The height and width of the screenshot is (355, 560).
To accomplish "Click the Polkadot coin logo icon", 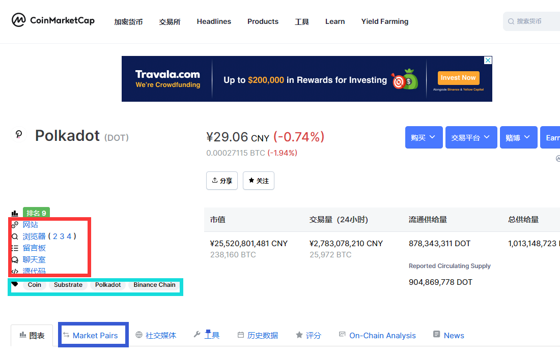I will (18, 135).
